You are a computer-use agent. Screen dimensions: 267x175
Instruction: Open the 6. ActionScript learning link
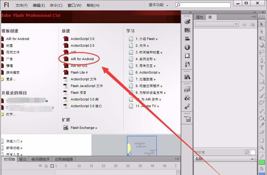(145, 72)
